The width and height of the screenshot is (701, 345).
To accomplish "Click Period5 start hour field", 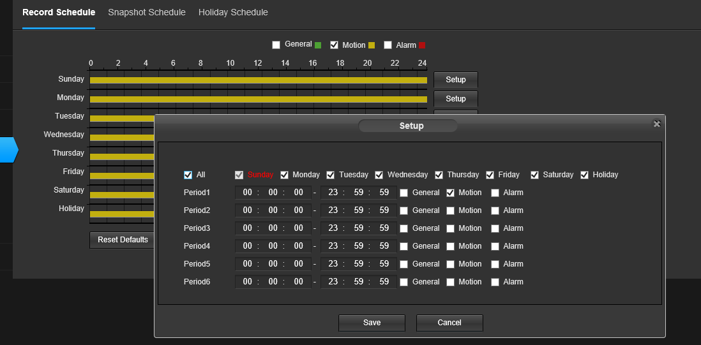I will pos(247,264).
